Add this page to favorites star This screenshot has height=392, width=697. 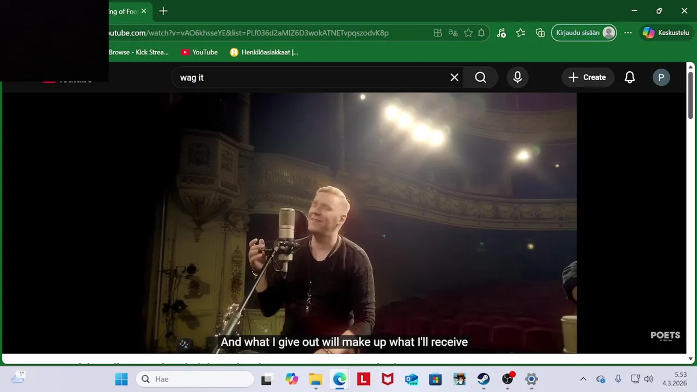point(468,33)
